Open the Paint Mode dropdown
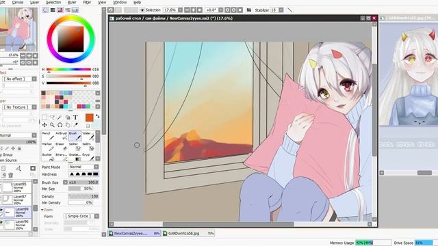This screenshot has height=246, width=438. [x=96, y=167]
